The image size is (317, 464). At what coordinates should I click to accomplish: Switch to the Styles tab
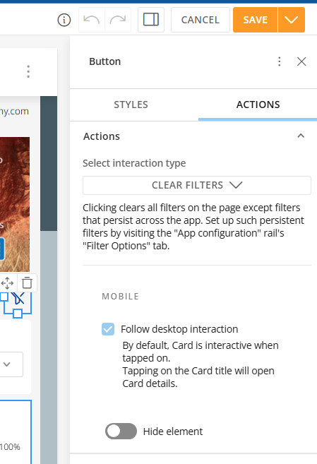[131, 105]
